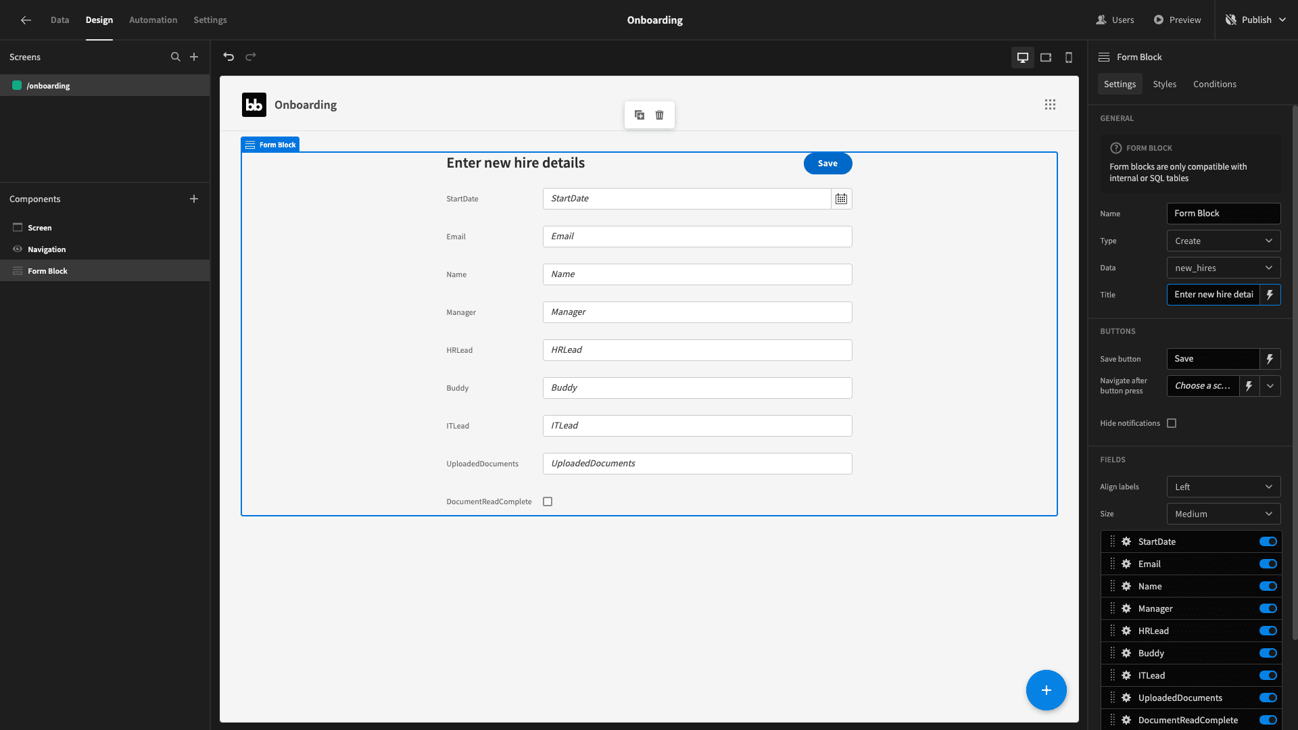
Task: Switch to mobile preview icon
Action: (x=1069, y=57)
